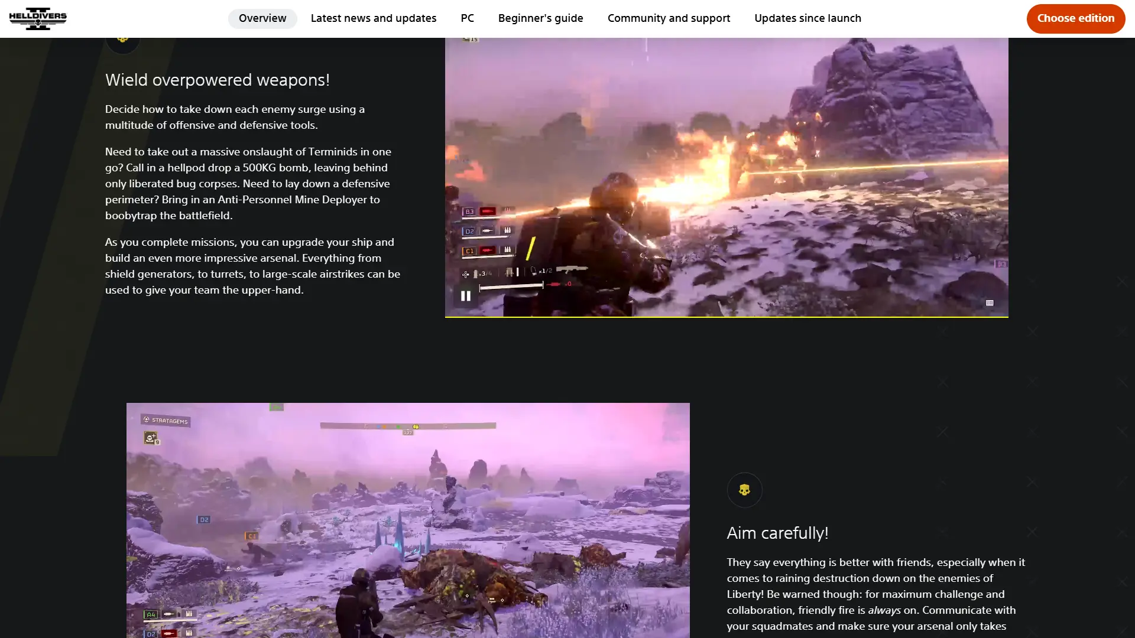The image size is (1135, 638).
Task: Select the Overview tab
Action: [262, 18]
